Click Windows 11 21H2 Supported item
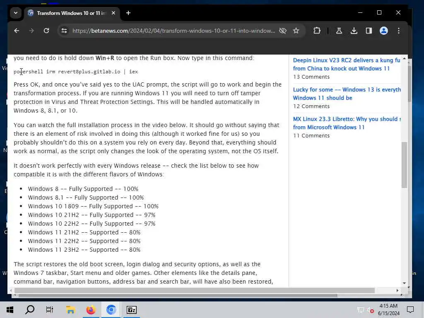Image resolution: width=424 pixels, height=318 pixels. click(84, 232)
